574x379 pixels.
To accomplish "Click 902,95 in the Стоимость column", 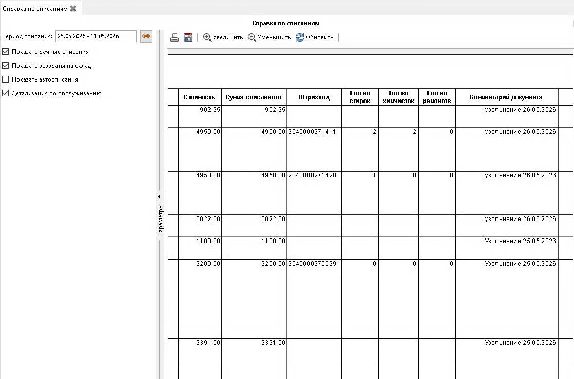I will (210, 109).
